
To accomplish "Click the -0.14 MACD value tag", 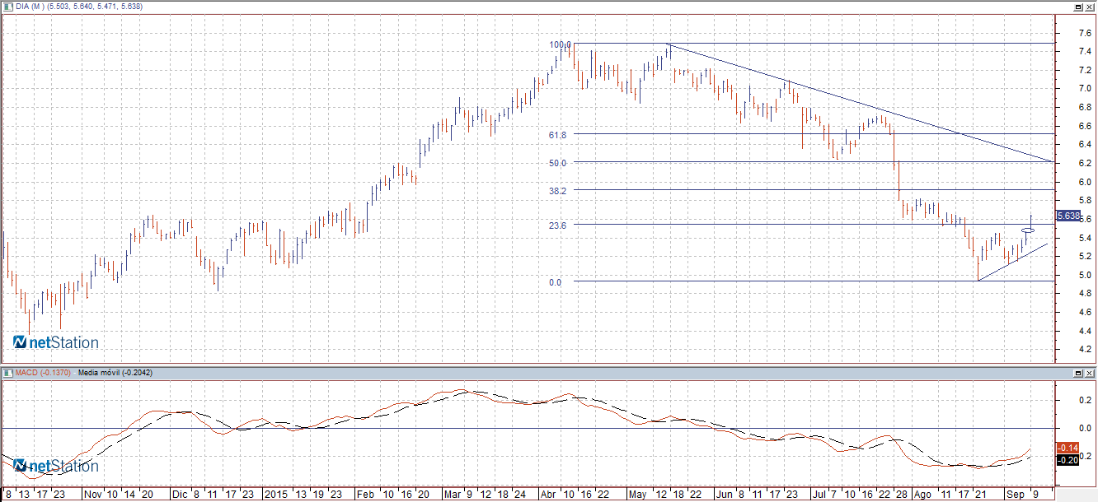I will (1067, 447).
